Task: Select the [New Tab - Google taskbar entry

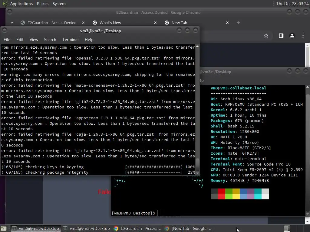Action: (188, 228)
